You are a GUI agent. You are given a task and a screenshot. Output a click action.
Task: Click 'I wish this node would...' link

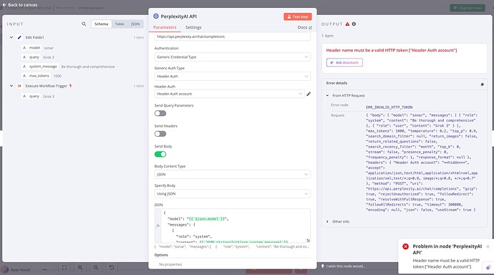(346, 266)
